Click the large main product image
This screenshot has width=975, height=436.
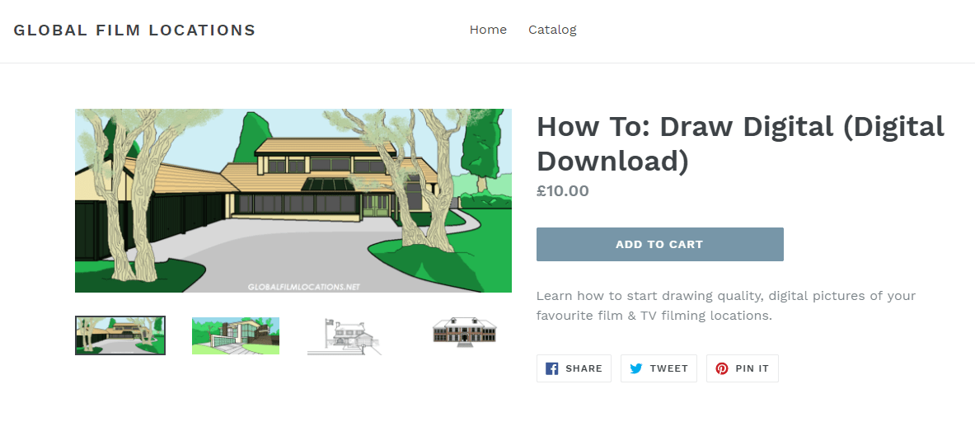[x=293, y=200]
